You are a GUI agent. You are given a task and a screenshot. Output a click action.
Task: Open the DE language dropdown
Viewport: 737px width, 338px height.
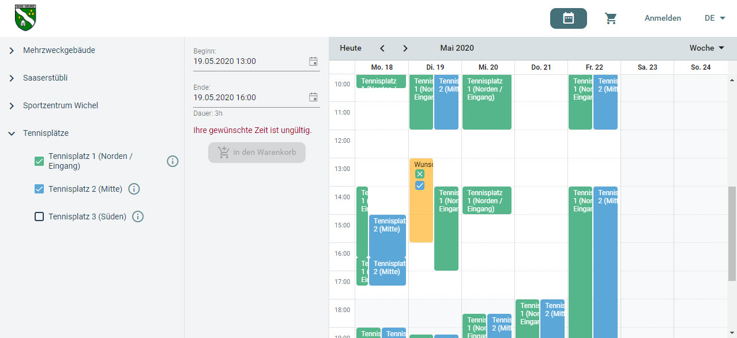click(x=715, y=18)
